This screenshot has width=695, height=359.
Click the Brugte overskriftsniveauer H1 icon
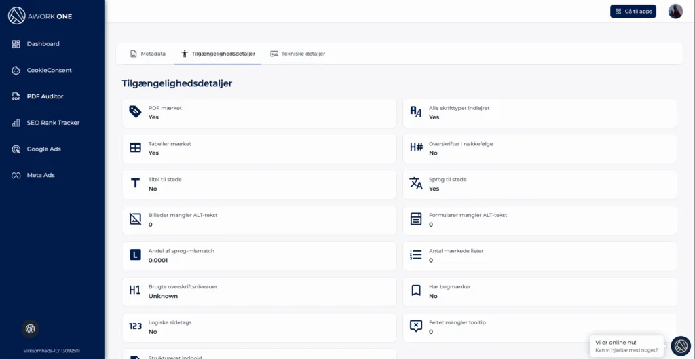(135, 290)
